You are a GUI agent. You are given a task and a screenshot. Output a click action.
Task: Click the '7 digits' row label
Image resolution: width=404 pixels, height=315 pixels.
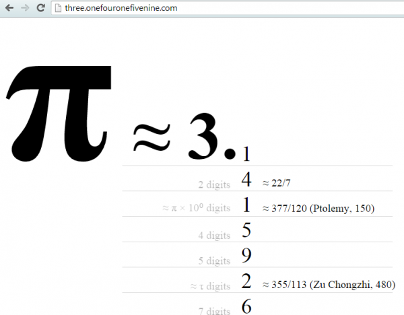(214, 310)
